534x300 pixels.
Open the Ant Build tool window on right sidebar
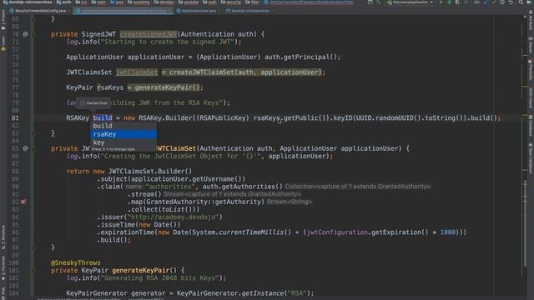point(531,20)
